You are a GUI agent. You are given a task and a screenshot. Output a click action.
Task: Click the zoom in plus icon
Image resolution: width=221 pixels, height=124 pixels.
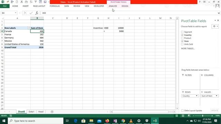[212, 116]
